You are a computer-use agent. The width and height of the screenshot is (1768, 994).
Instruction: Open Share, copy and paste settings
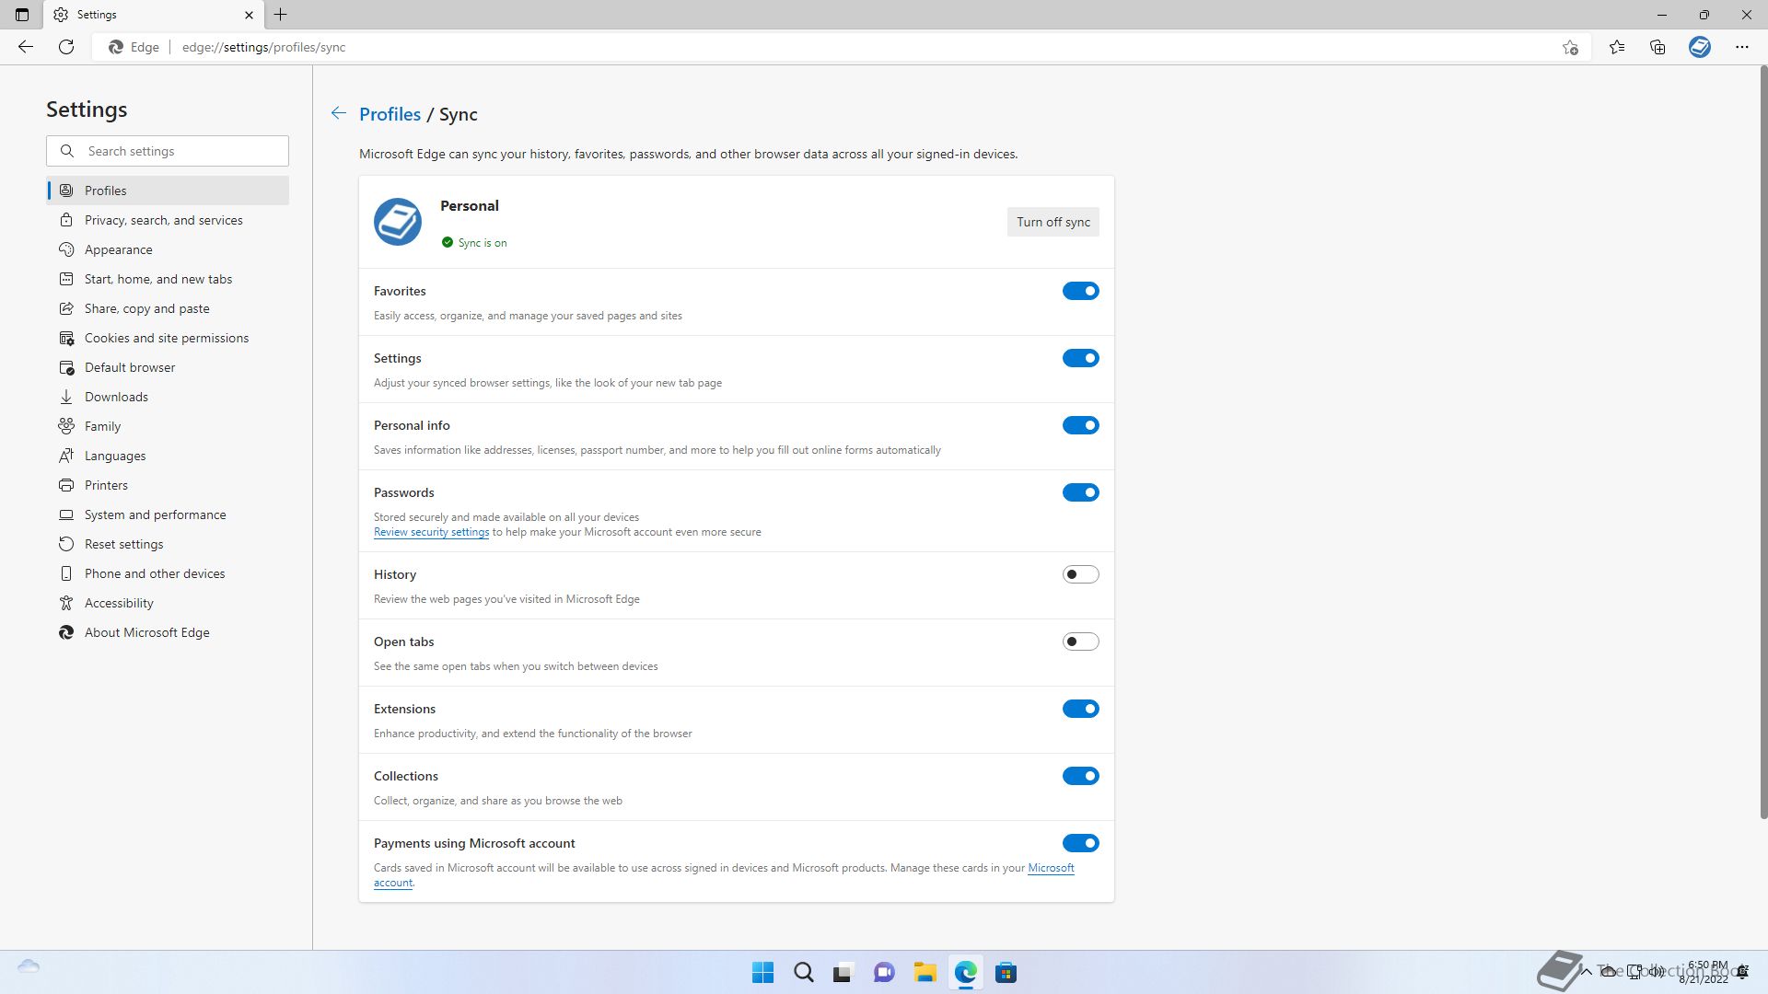(168, 308)
